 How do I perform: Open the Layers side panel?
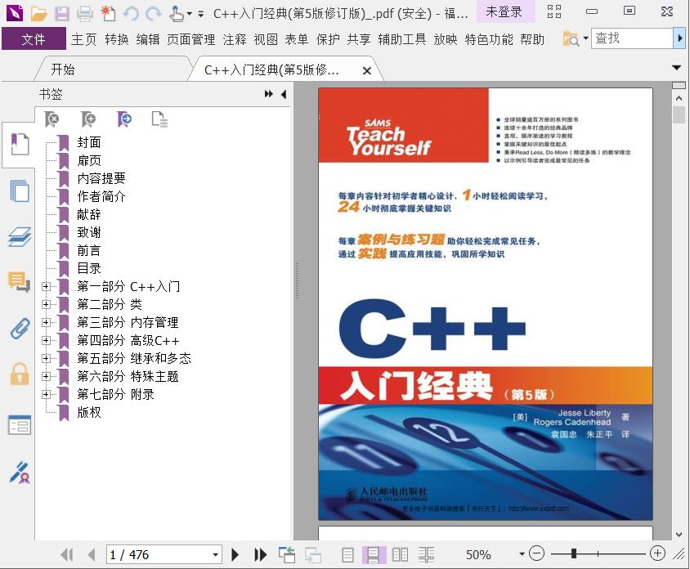tap(20, 237)
